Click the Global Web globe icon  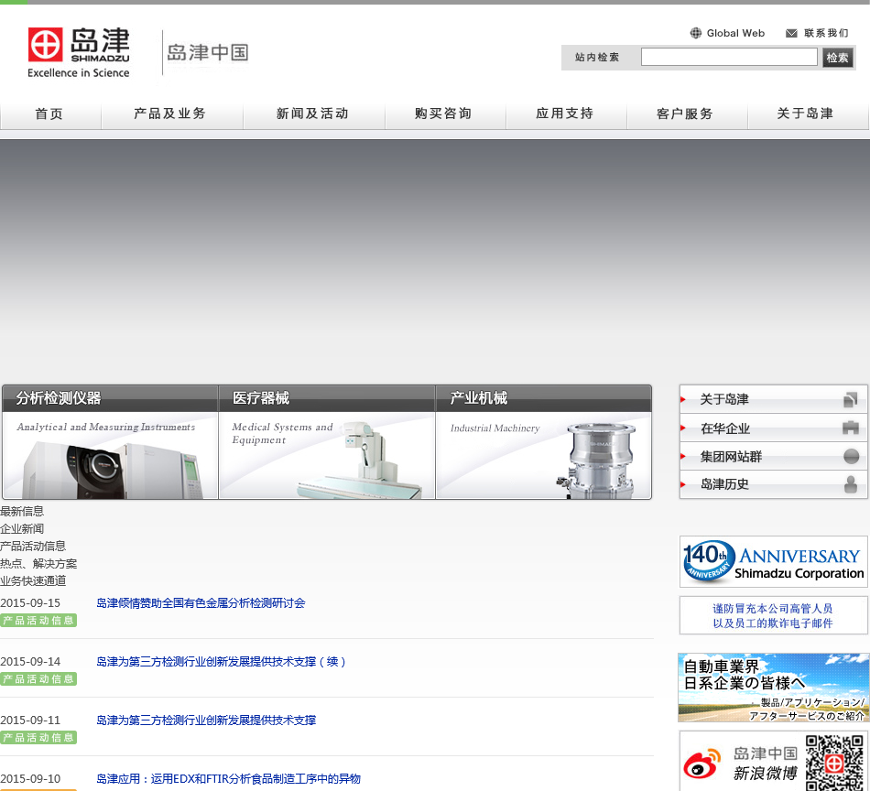tap(696, 33)
